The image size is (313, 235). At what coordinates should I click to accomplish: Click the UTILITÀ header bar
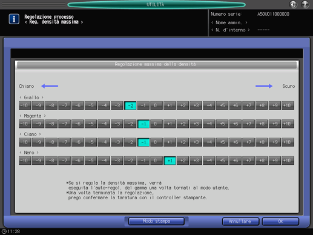(x=156, y=4)
